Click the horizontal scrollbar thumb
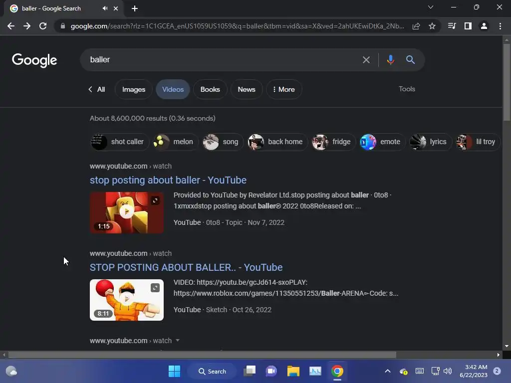 pyautogui.click(x=202, y=355)
